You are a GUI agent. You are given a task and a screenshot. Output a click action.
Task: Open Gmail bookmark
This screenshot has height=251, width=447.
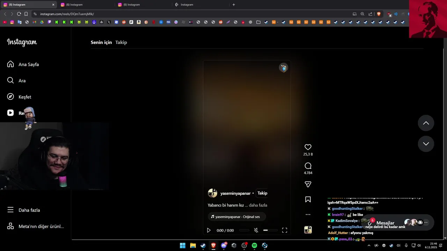[x=34, y=22]
